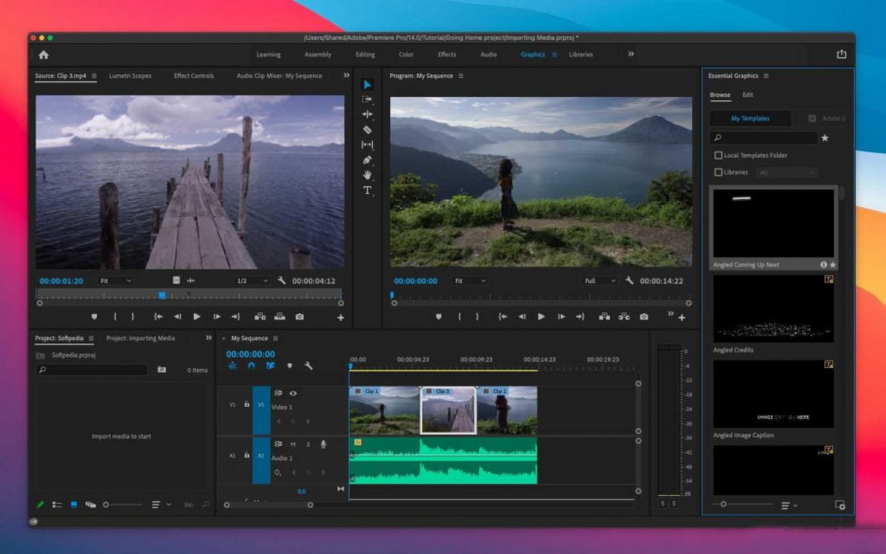
Task: Open the Lumetri Scopes tab
Action: coord(130,76)
